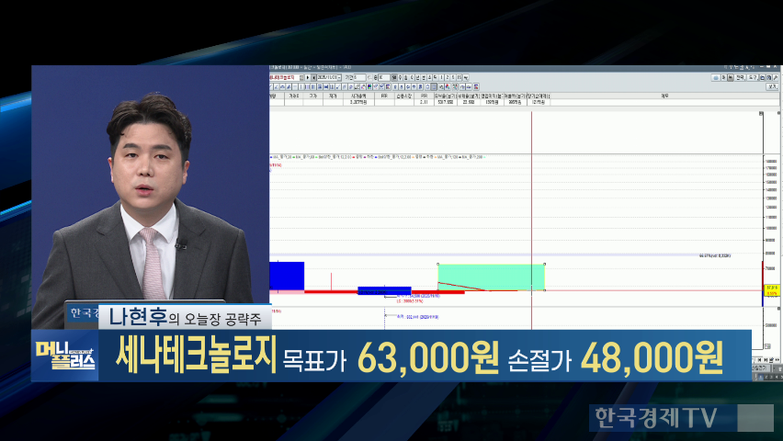The image size is (783, 441).
Task: Click the PER column header
Action: (x=424, y=95)
